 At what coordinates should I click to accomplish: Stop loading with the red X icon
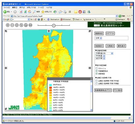click(21, 12)
